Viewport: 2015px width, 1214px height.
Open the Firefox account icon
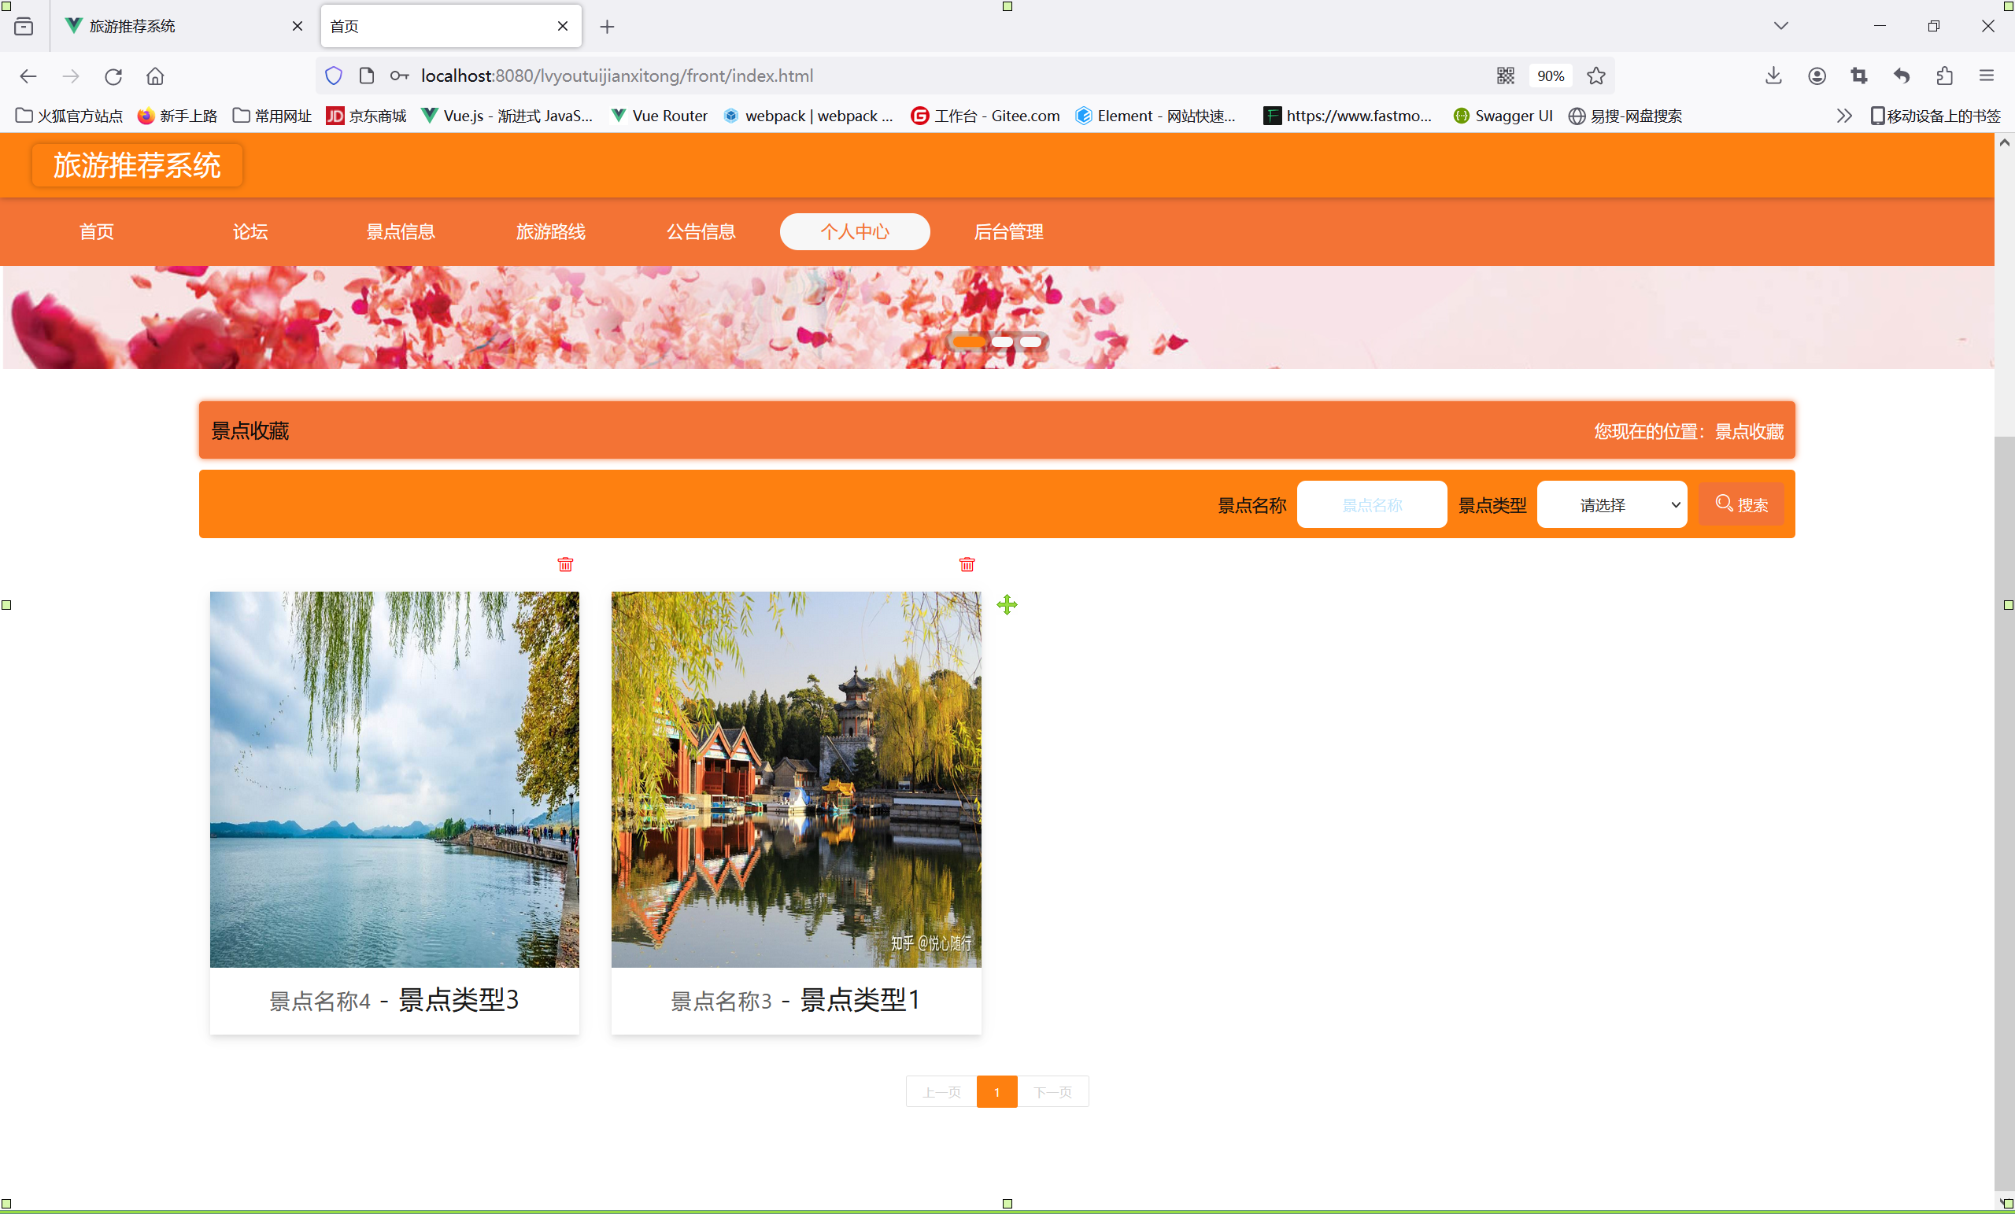point(1817,76)
